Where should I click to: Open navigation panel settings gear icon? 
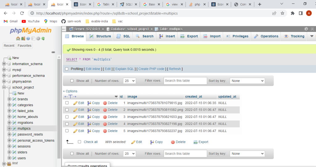38,38
